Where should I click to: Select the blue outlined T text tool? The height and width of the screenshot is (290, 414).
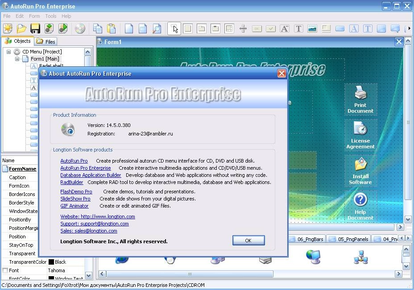click(x=368, y=29)
